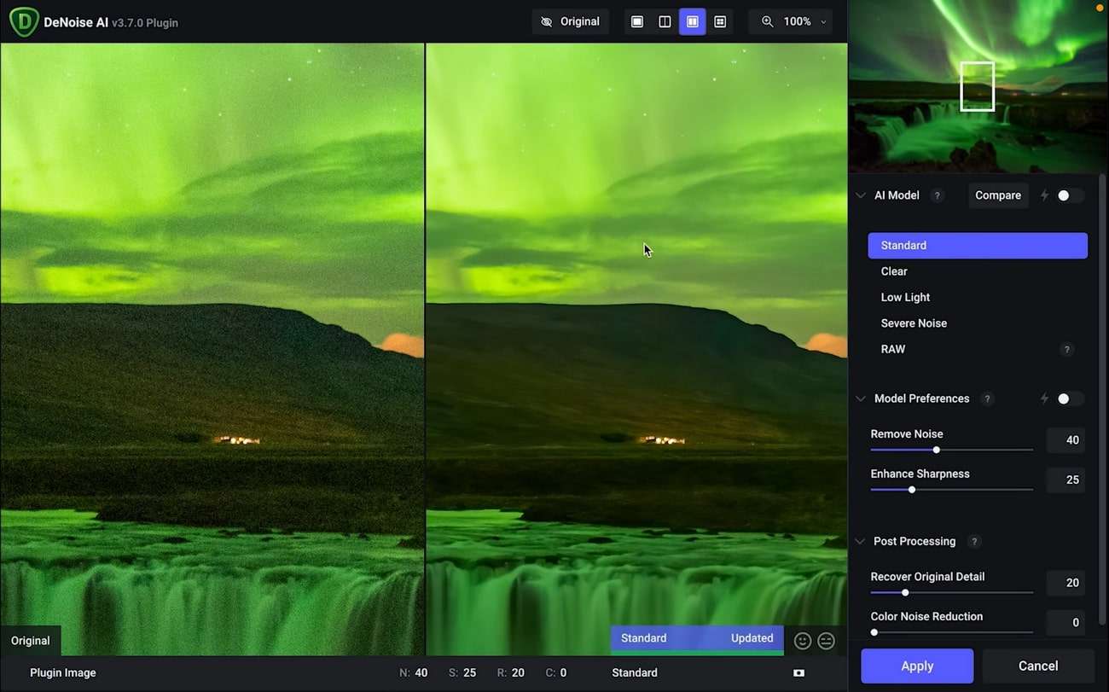Click the eye icon to preview Original

[x=547, y=21]
